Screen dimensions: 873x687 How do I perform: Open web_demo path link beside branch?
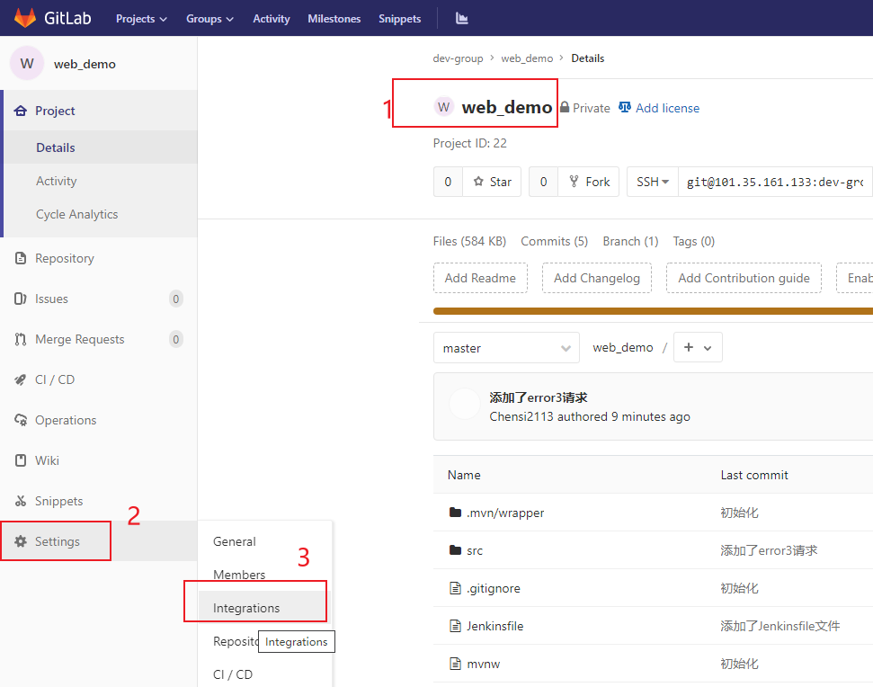click(622, 347)
